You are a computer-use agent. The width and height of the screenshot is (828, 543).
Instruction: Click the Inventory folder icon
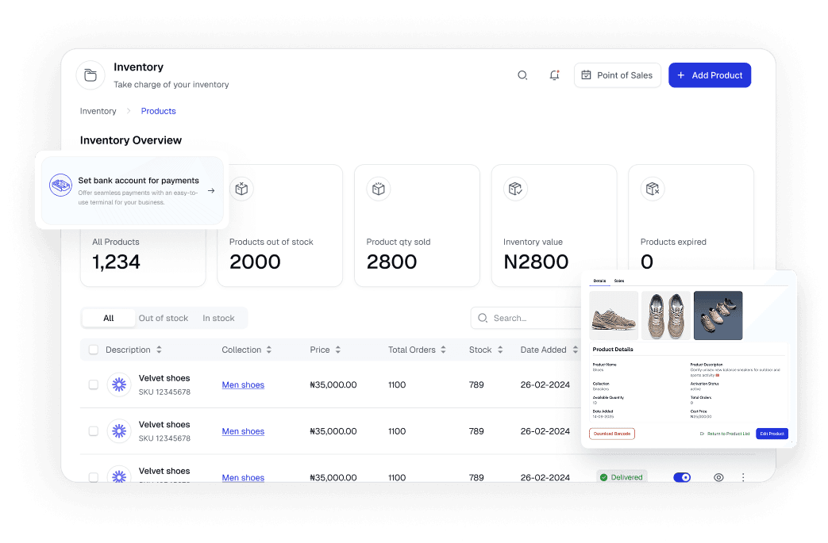(x=91, y=75)
